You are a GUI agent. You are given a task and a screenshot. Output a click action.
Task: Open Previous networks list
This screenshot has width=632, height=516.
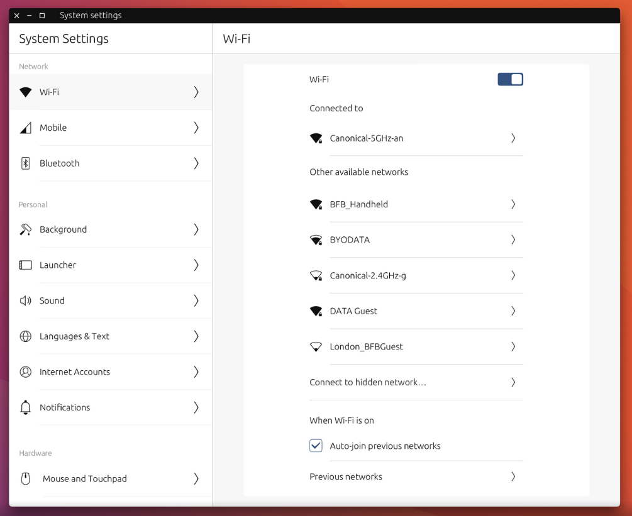[x=416, y=476]
